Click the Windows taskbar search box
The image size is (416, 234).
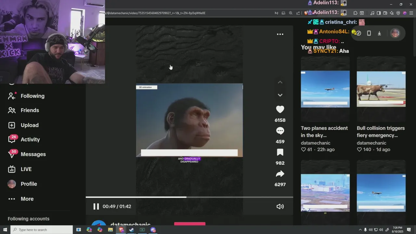[42, 230]
